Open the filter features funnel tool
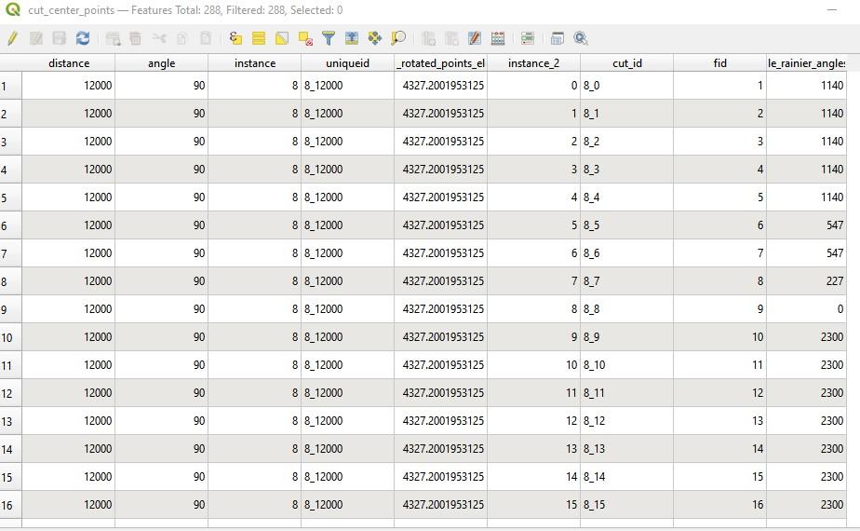The width and height of the screenshot is (860, 531). click(329, 38)
